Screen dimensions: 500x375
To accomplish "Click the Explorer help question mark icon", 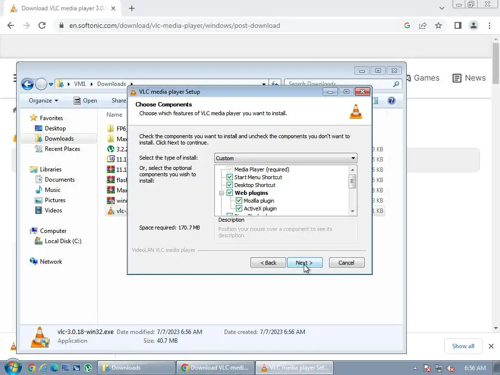I will [392, 101].
